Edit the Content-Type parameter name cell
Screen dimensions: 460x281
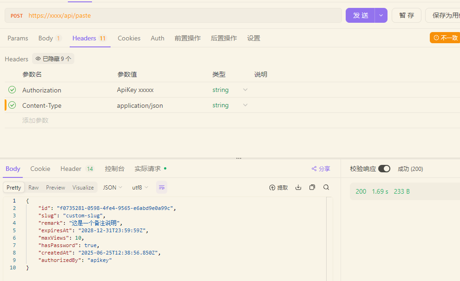[42, 105]
